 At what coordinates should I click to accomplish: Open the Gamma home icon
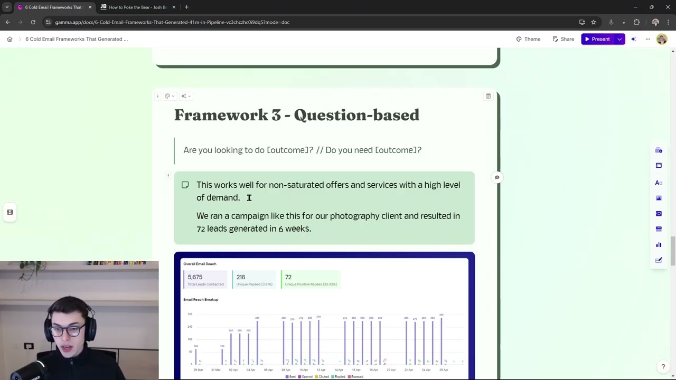[x=10, y=39]
